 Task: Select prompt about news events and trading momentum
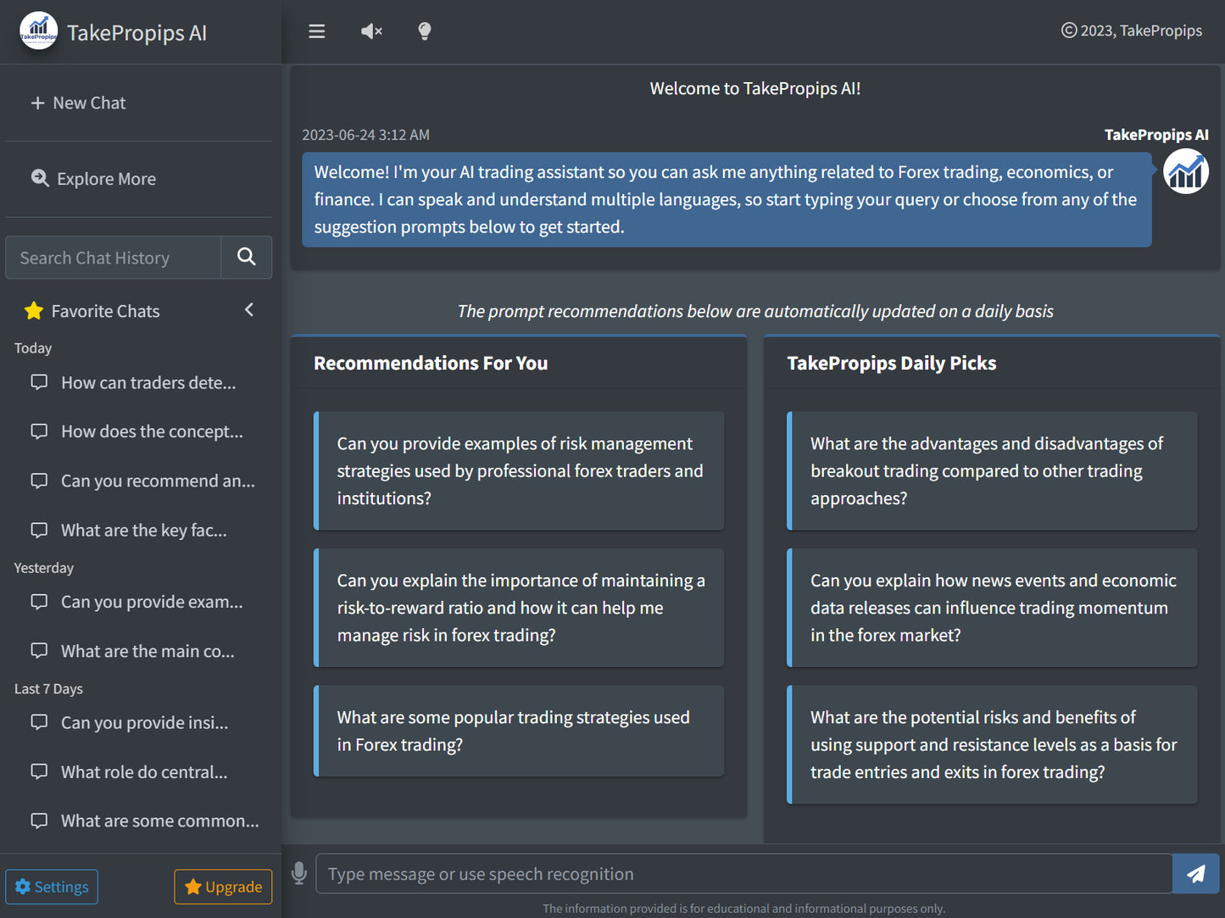click(992, 608)
